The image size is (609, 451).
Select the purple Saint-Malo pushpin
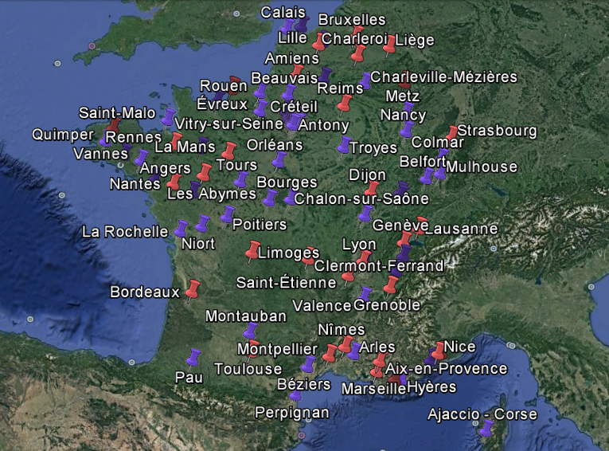[168, 118]
